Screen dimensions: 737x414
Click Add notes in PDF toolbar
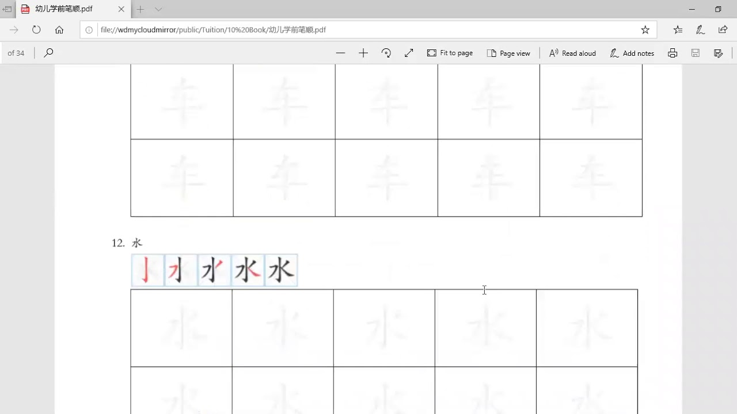pyautogui.click(x=632, y=53)
